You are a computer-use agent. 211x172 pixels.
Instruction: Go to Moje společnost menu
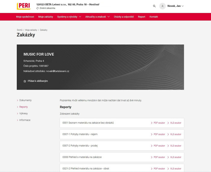25,17
